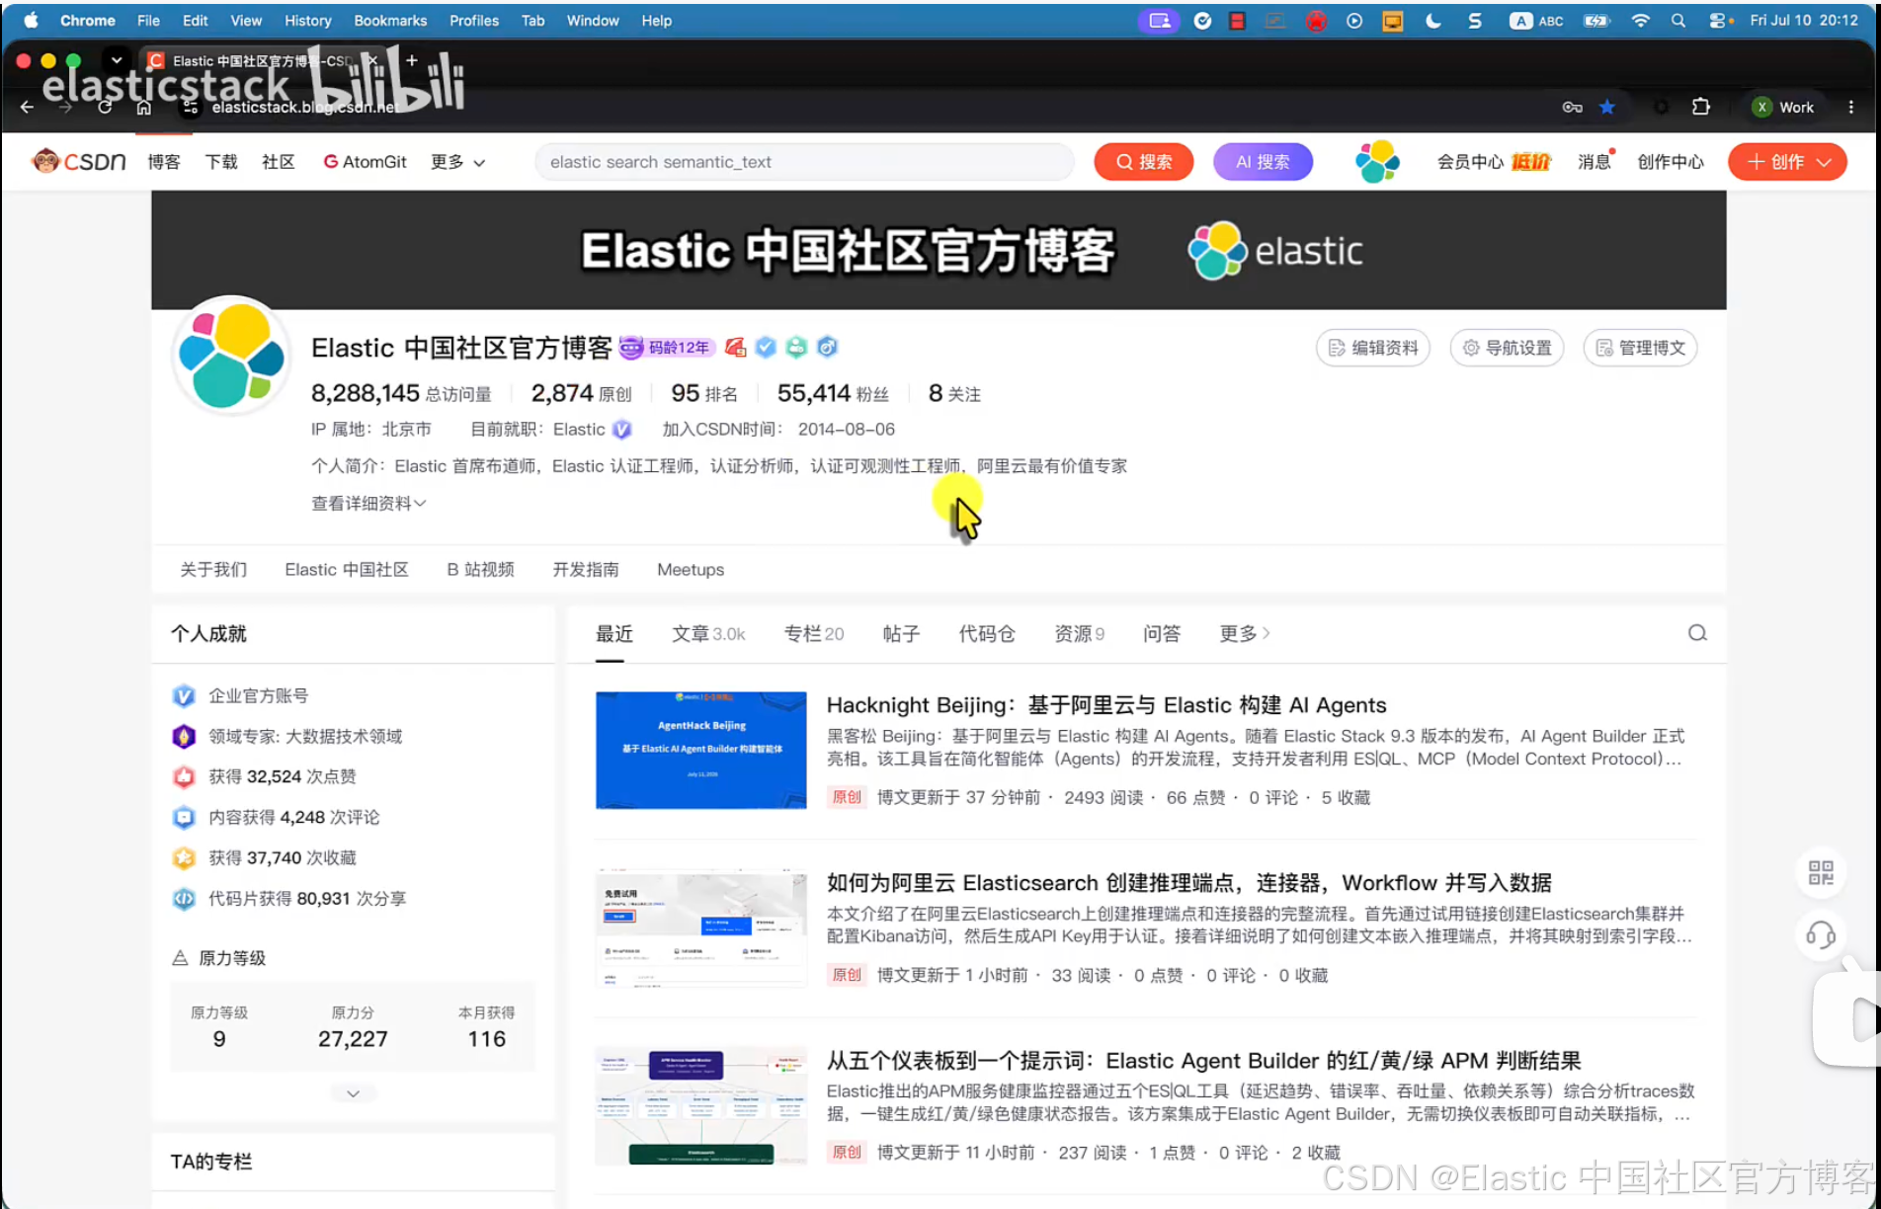Click the 领域专家 badge icon

tap(184, 737)
